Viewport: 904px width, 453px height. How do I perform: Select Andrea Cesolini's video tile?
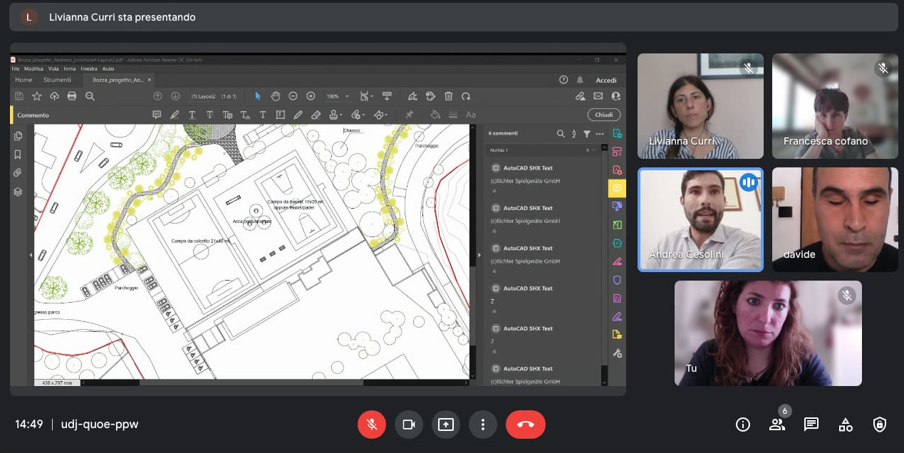pos(700,219)
